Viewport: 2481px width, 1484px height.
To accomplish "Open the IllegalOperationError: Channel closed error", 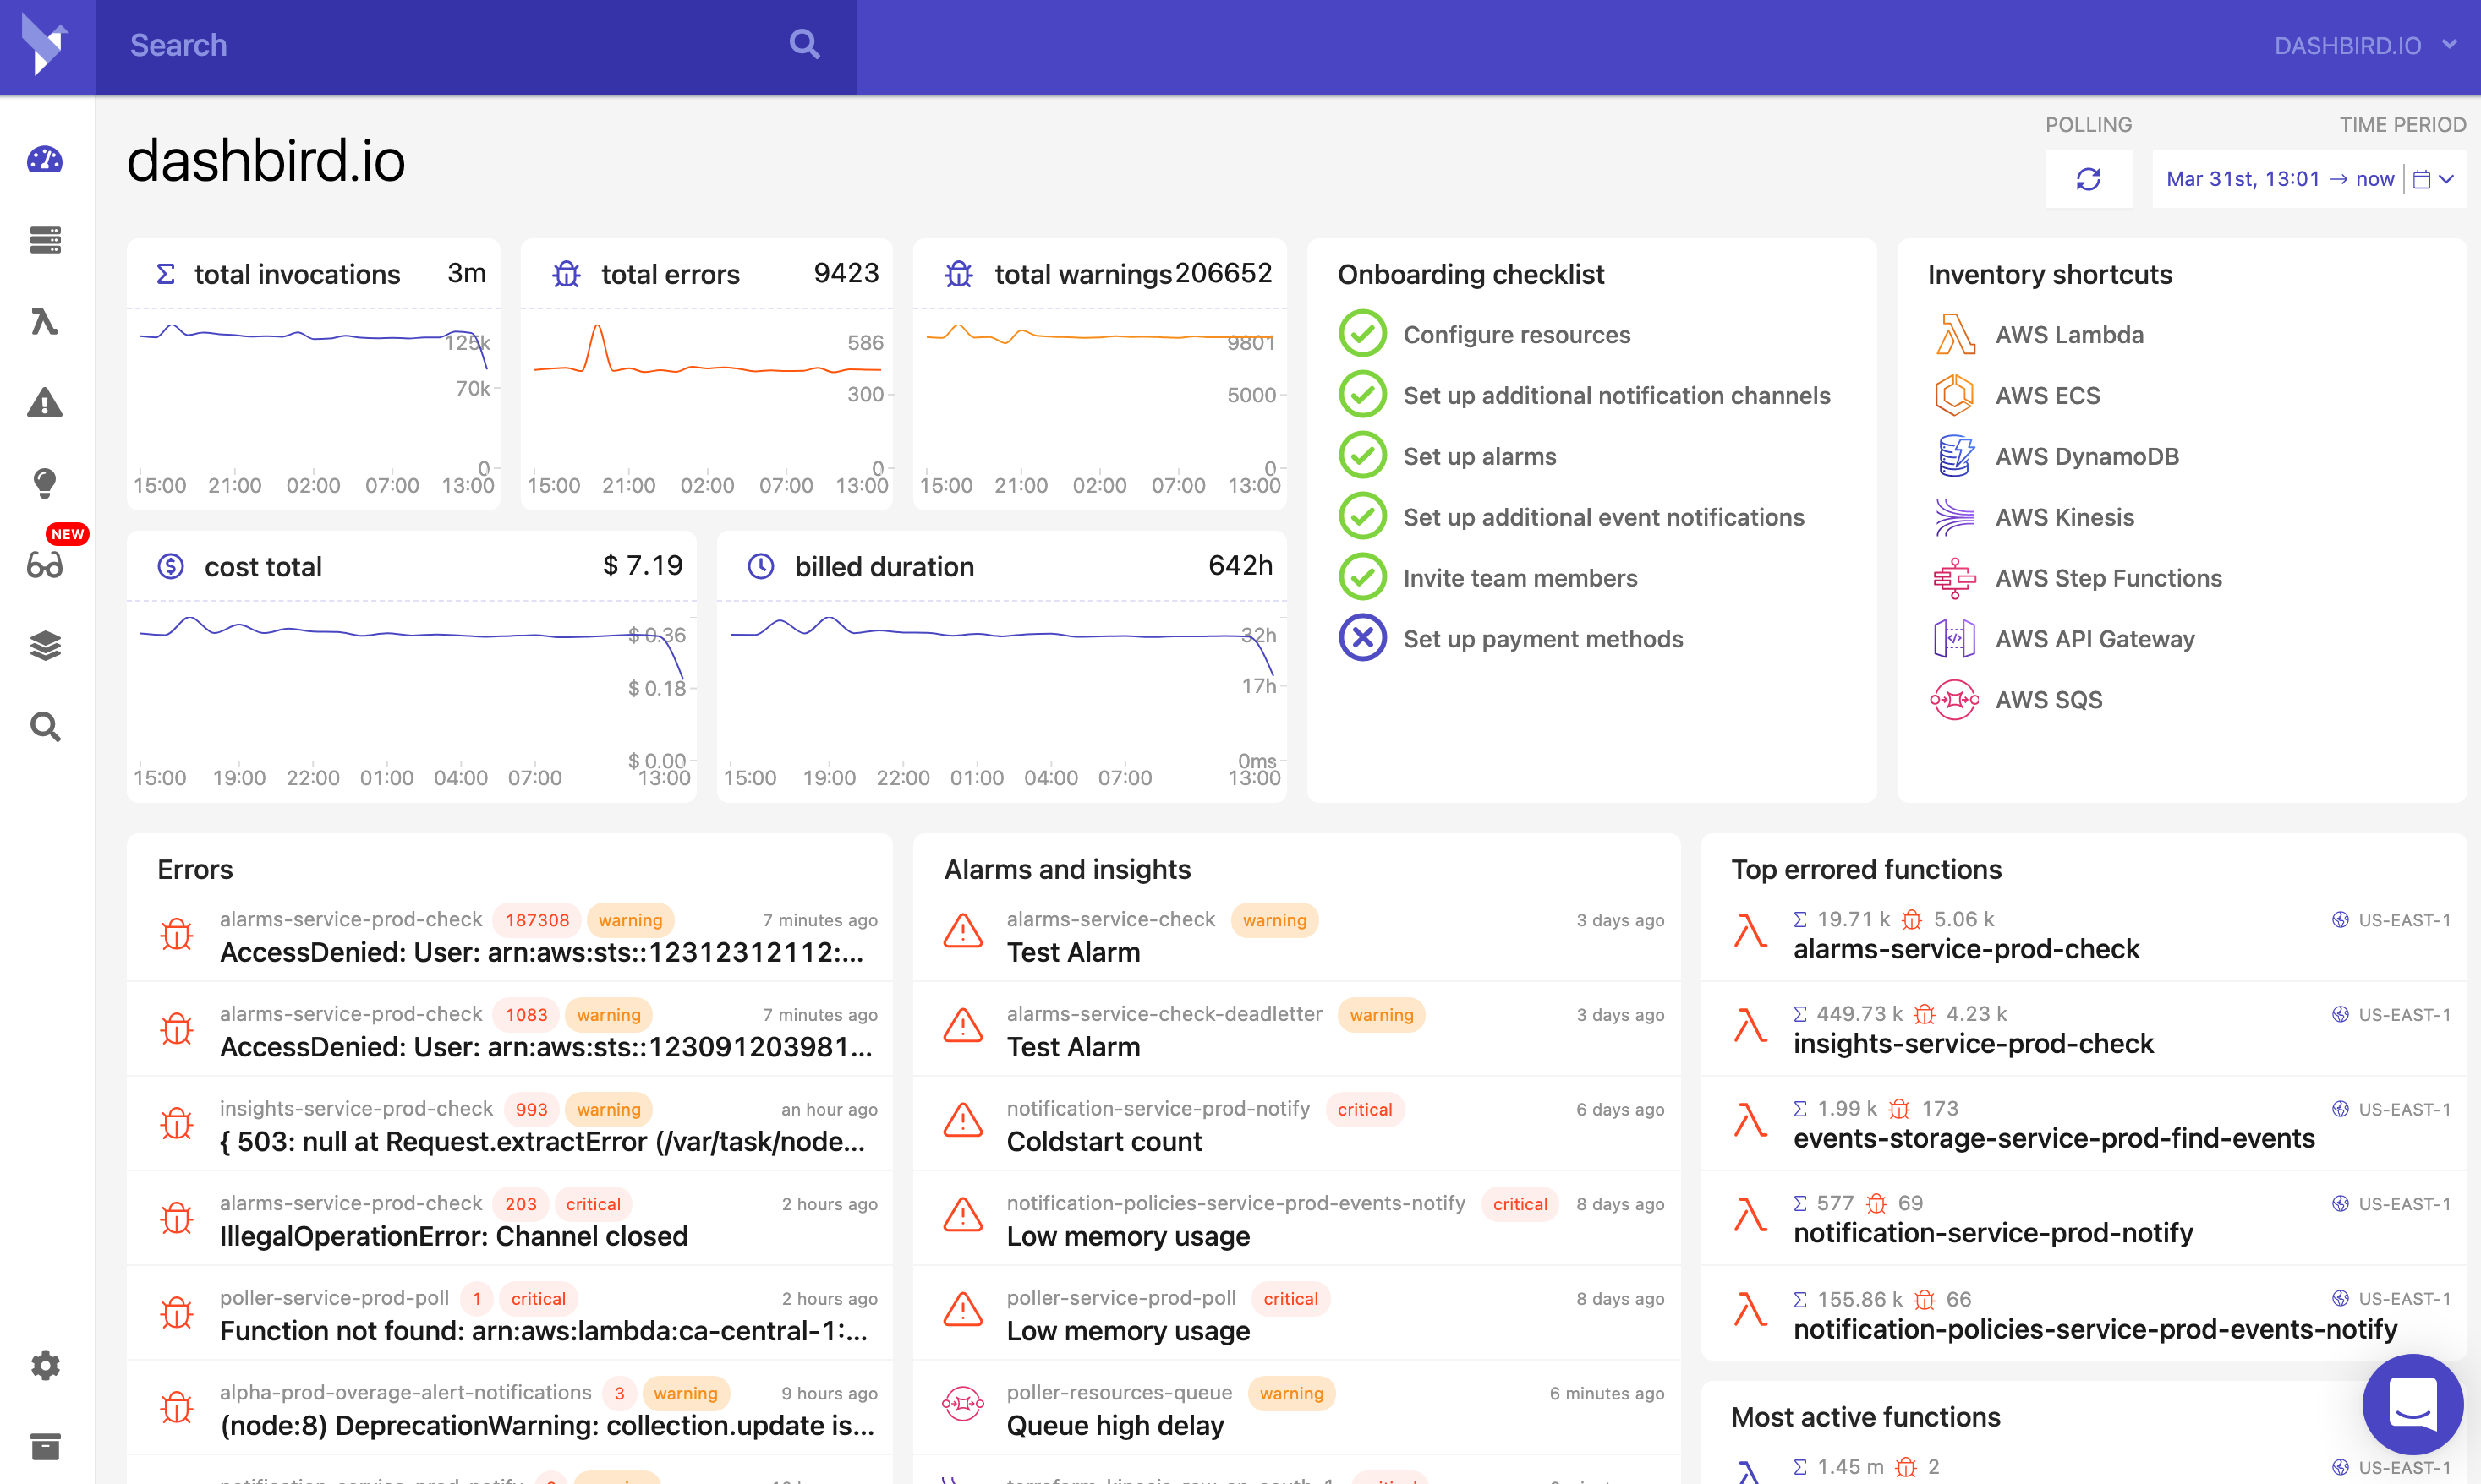I will (454, 1236).
